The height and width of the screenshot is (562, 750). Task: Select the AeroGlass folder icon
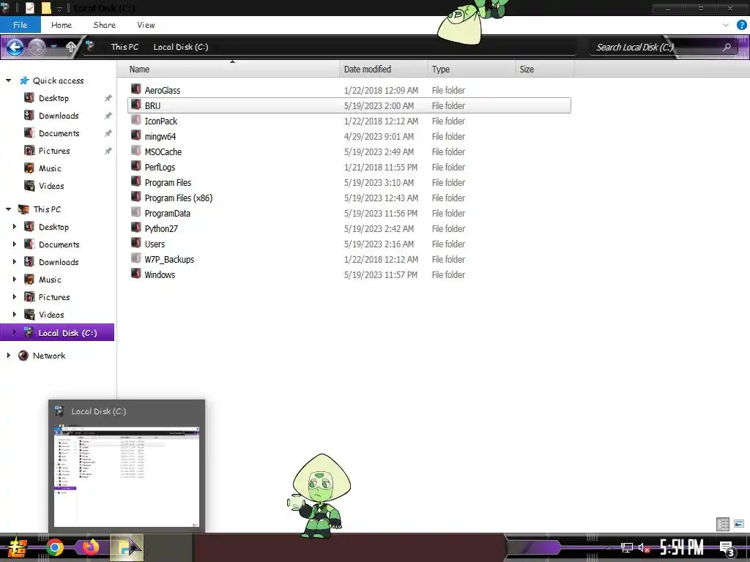coord(135,89)
